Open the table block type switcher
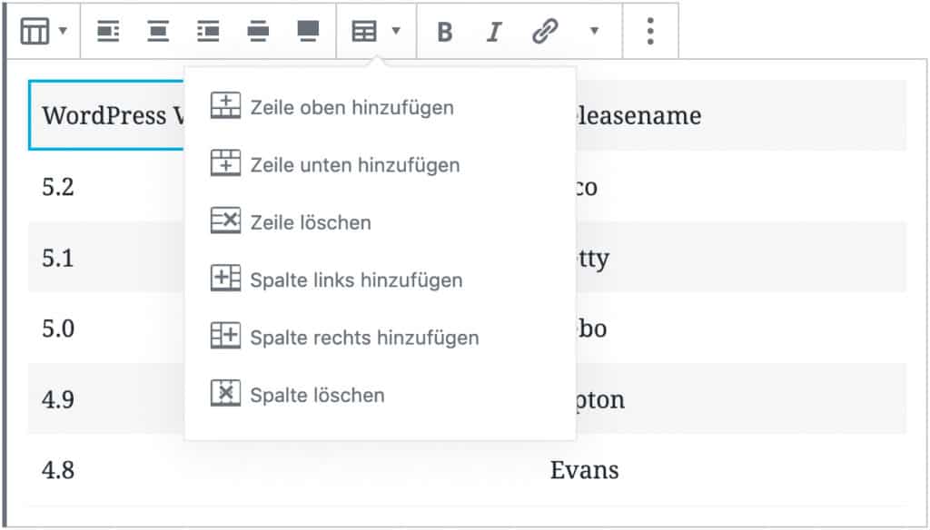Image resolution: width=930 pixels, height=530 pixels. 35,31
